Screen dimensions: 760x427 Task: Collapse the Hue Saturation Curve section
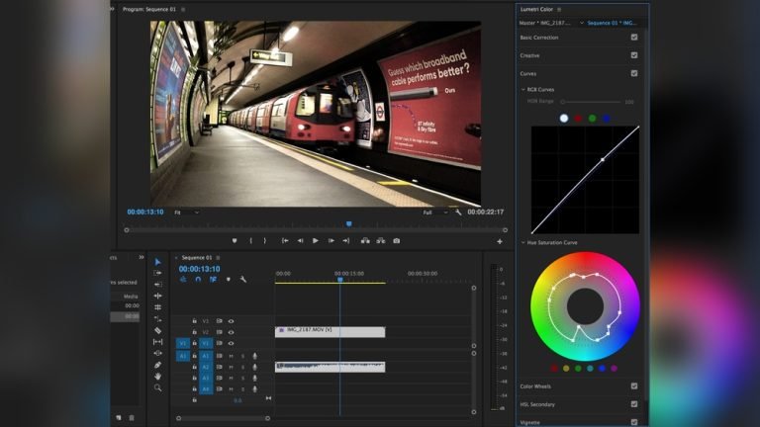522,242
